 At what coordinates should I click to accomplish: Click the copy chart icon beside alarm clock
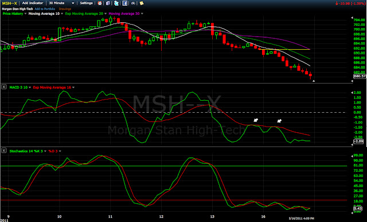click(x=108, y=3)
